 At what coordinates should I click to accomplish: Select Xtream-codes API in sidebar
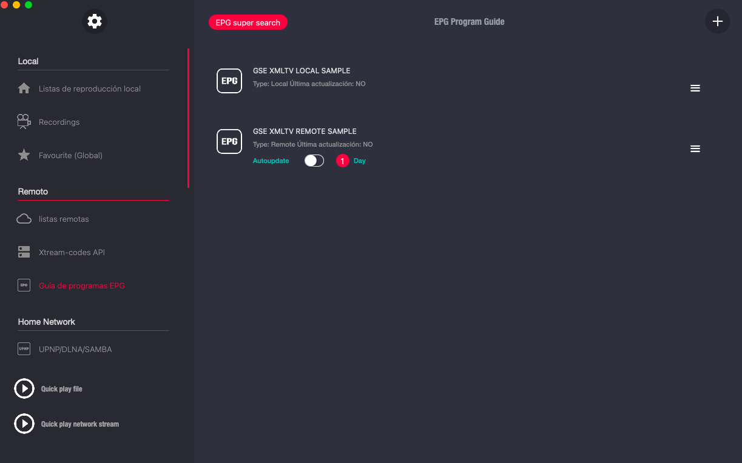72,252
